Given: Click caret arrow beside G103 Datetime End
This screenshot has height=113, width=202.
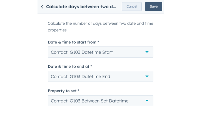Looking at the screenshot, I should click(147, 76).
